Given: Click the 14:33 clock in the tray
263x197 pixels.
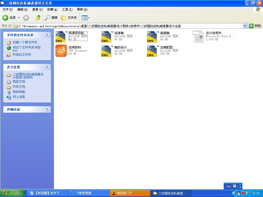Looking at the screenshot, I should (x=256, y=193).
